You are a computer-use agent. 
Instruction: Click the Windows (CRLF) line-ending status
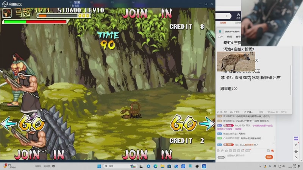click(273, 112)
